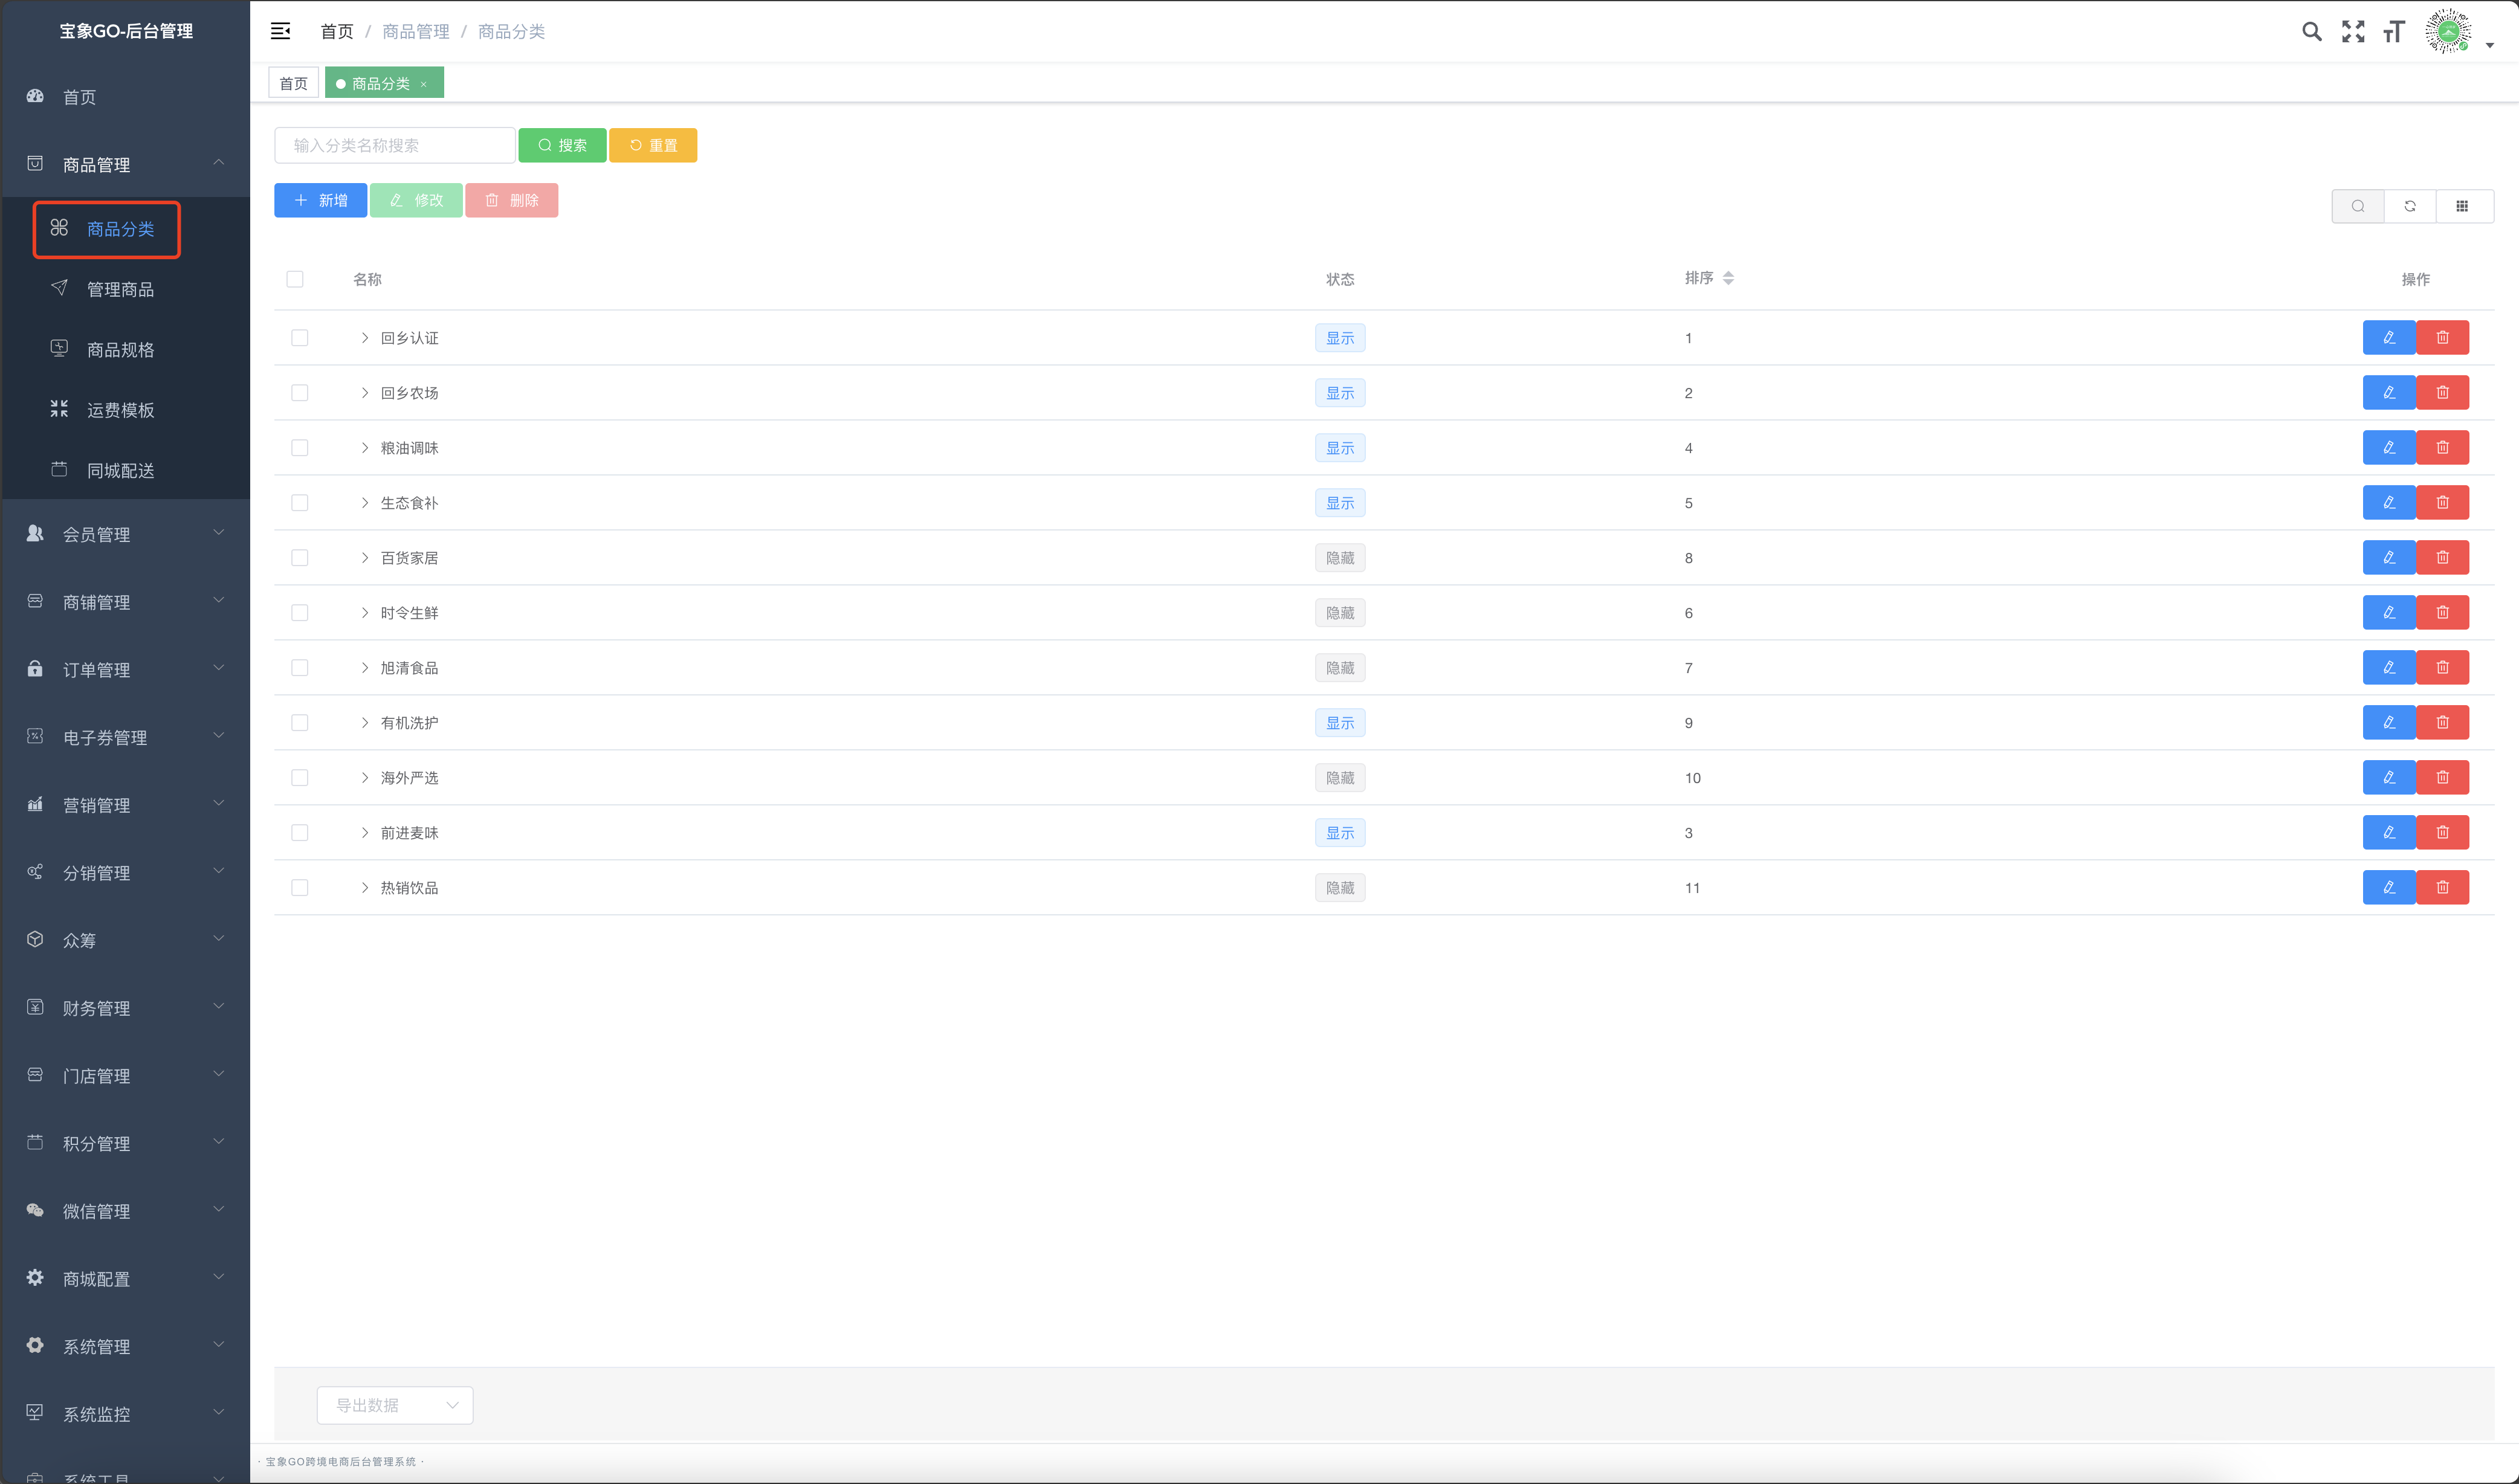Screen dimensions: 2519x1484
Task: Check the select-all checkbox in table header
Action: [295, 280]
